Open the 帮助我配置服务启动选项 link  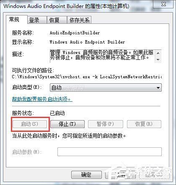42,99
